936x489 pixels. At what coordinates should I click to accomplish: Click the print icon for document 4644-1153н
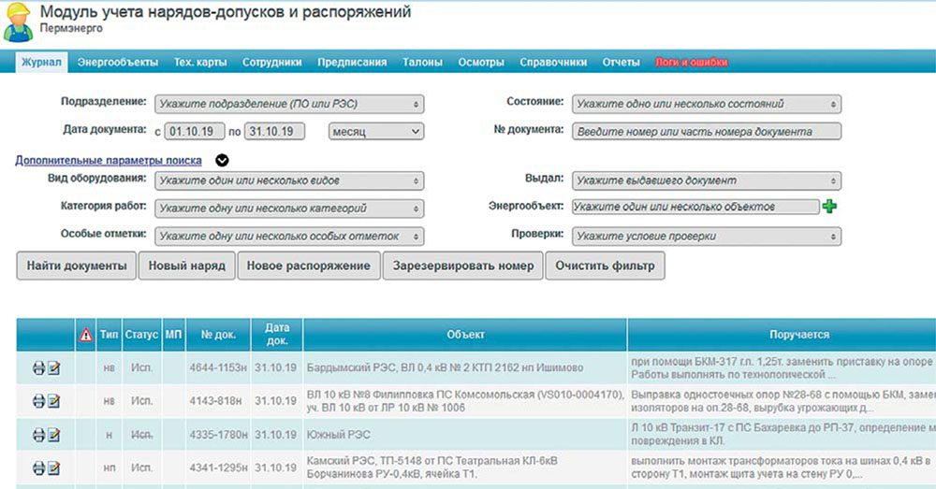[x=38, y=368]
